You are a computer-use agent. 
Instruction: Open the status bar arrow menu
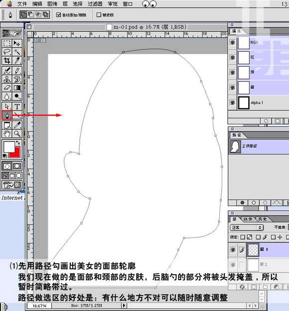click(x=124, y=306)
